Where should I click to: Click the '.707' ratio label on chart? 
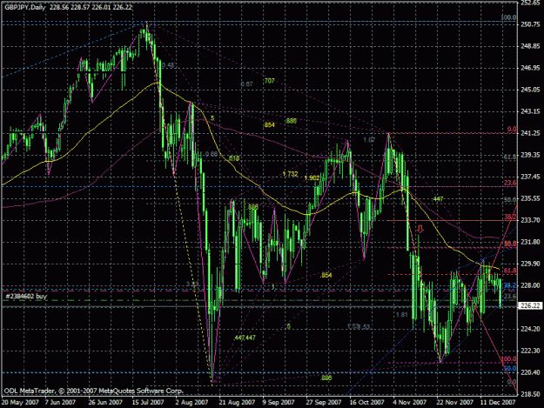269,81
